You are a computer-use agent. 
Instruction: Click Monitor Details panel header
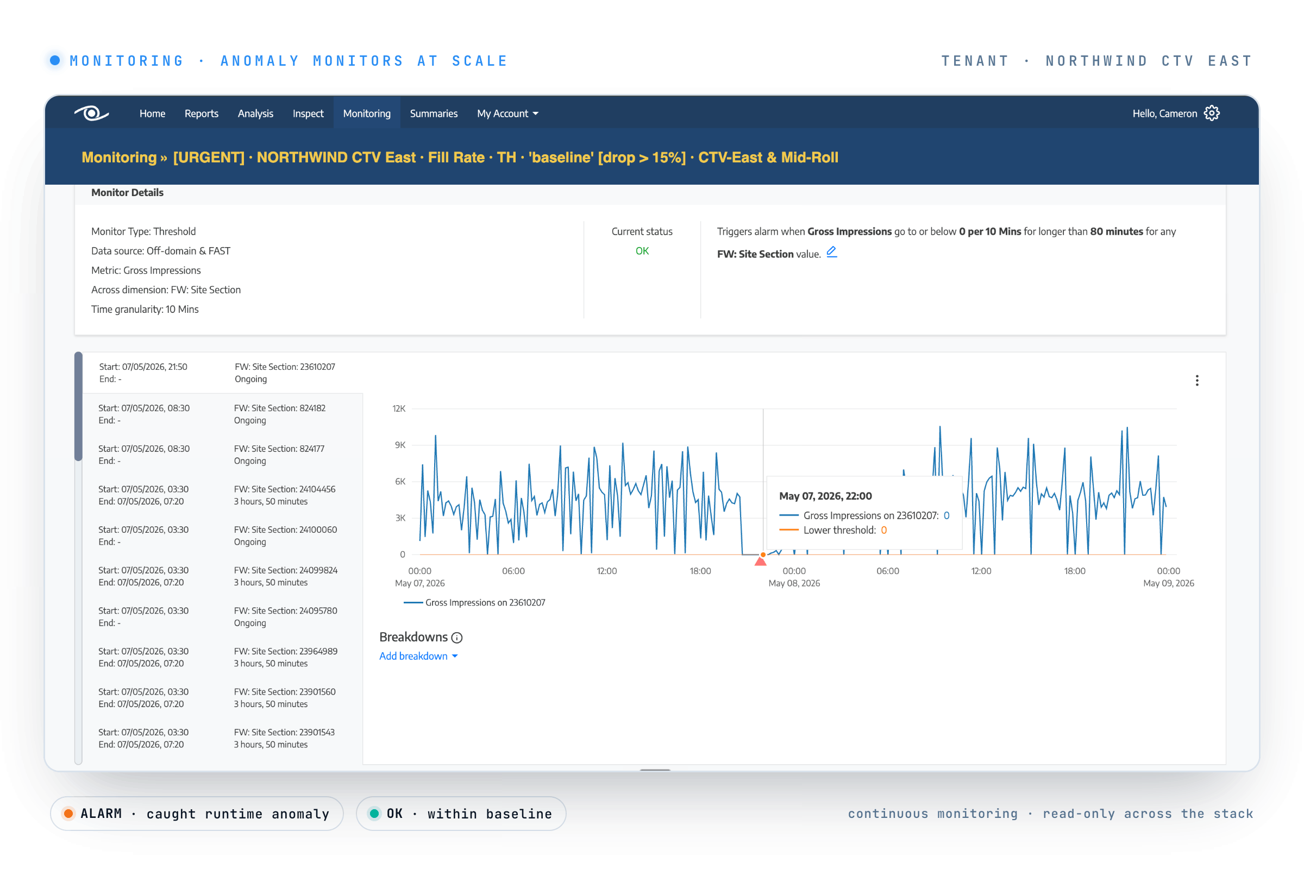point(650,193)
